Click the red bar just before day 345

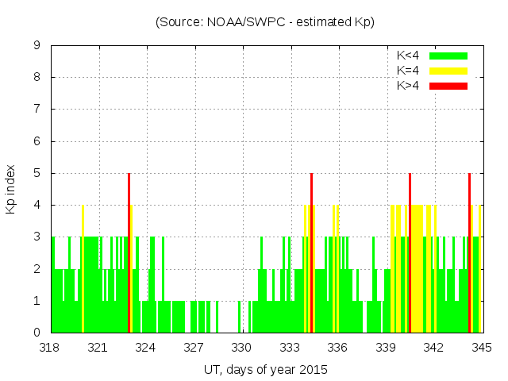pyautogui.click(x=469, y=254)
